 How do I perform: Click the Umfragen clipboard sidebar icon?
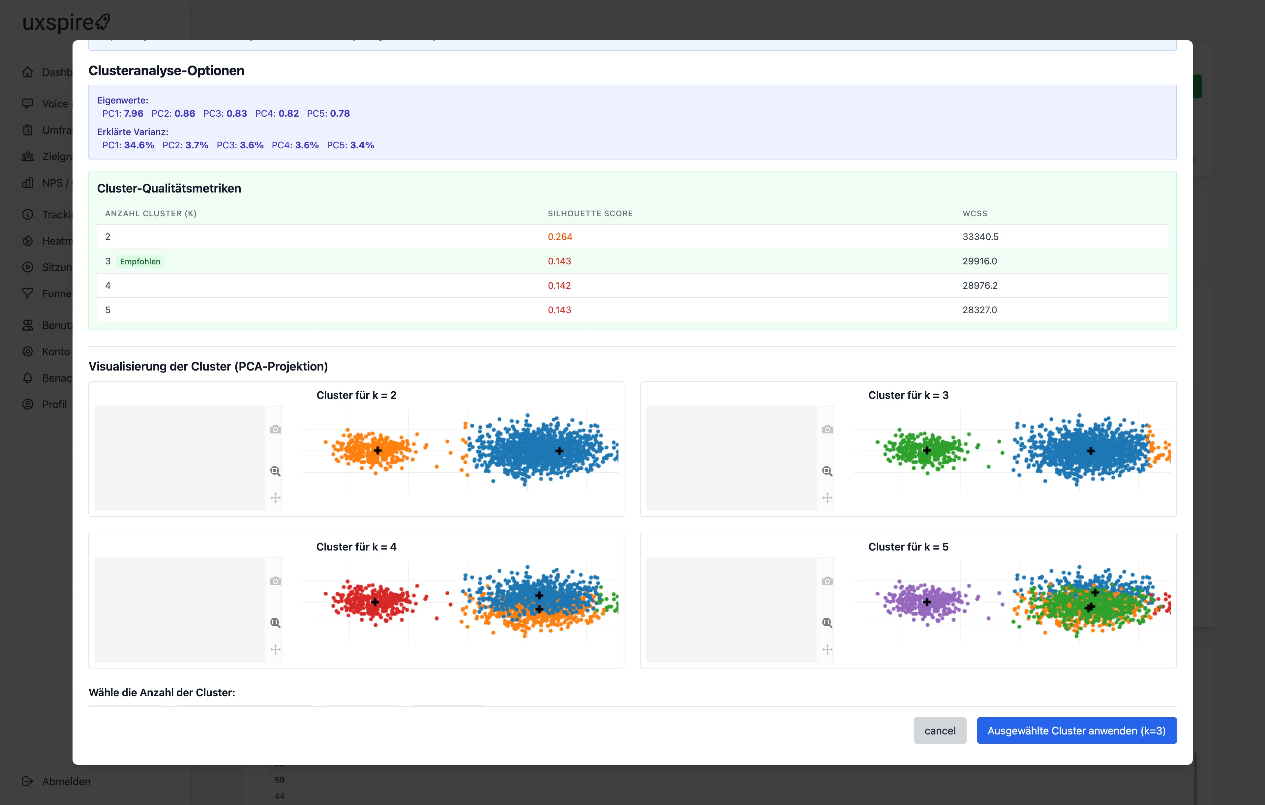tap(28, 130)
